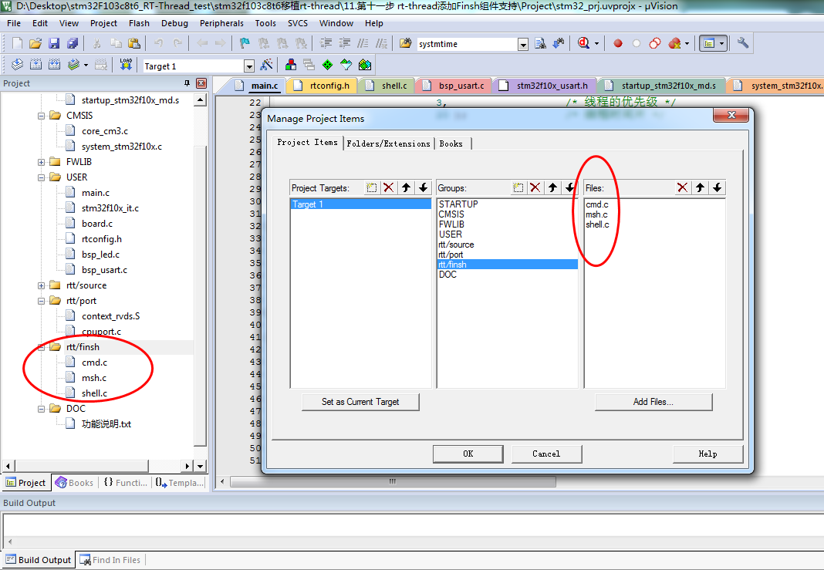Add new project target icon in dialog
824x570 pixels.
coord(372,187)
